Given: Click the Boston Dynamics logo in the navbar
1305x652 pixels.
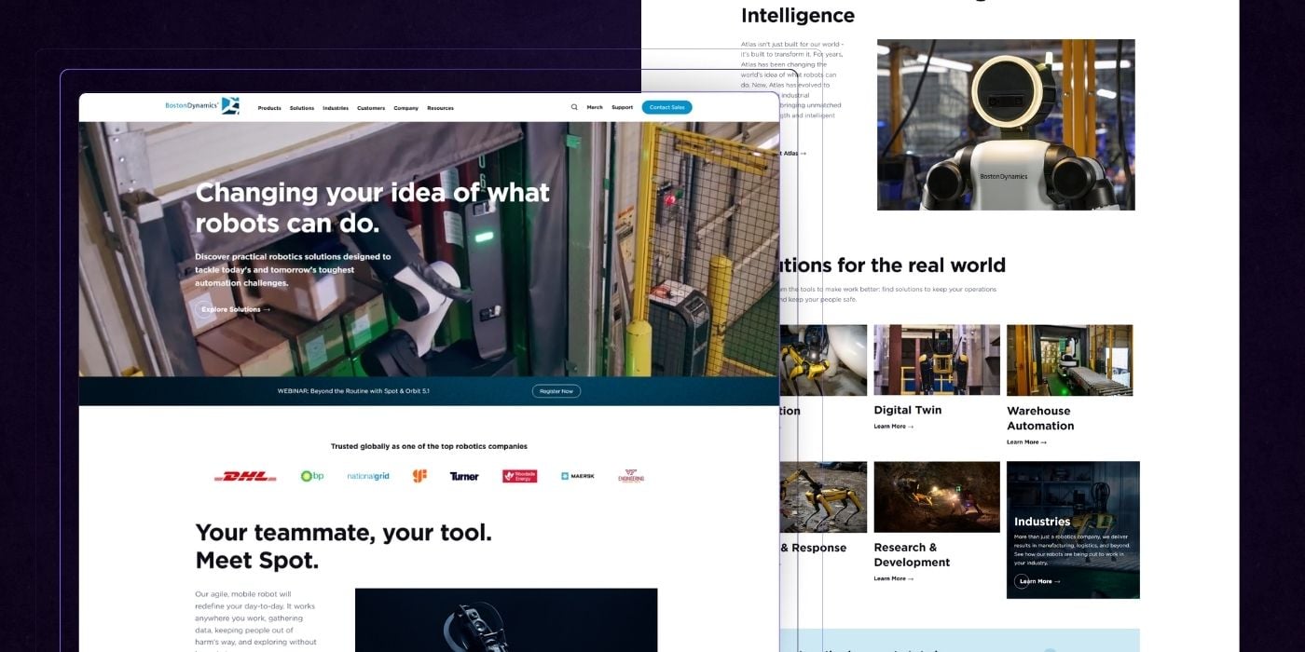Looking at the screenshot, I should click(x=201, y=106).
